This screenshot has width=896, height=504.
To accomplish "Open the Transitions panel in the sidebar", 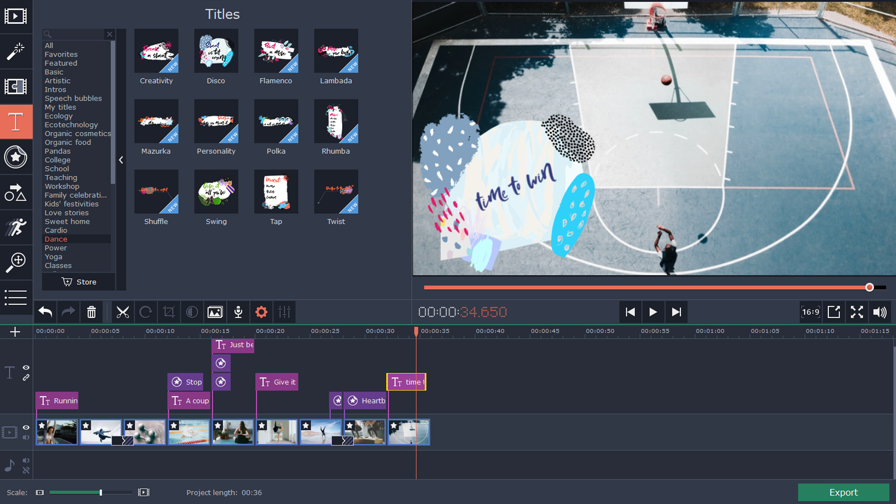I will click(x=16, y=87).
